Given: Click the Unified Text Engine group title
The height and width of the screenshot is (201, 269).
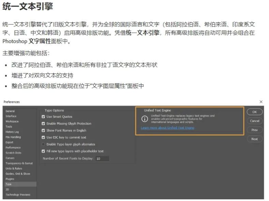Looking at the screenshot, I should coord(158,111).
